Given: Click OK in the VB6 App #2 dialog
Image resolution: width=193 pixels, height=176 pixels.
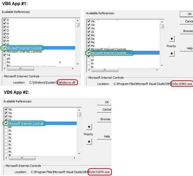Looking at the screenshot, I should coord(107,102).
